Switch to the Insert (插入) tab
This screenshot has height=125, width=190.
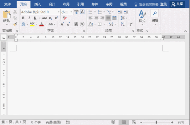coord(38,4)
